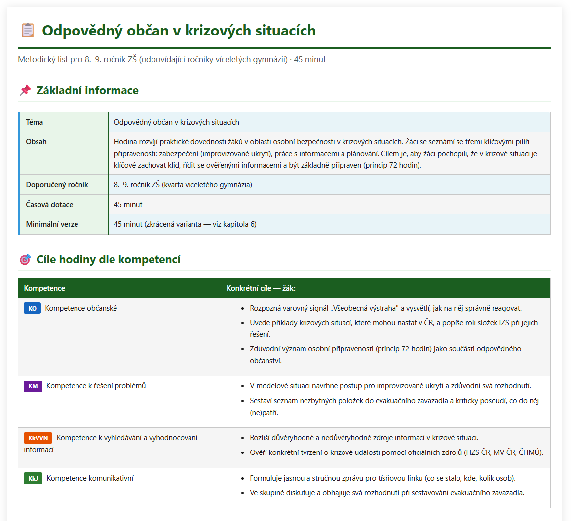Click the subtitle line starting 'Metodický list pro 8.–9. ročník'
571x521 pixels.
point(172,59)
